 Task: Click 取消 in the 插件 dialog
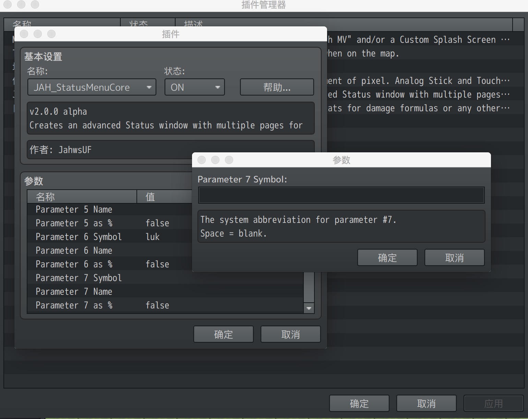coord(290,334)
